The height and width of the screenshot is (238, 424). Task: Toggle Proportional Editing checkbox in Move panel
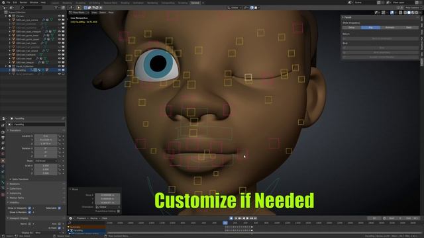tap(119, 212)
